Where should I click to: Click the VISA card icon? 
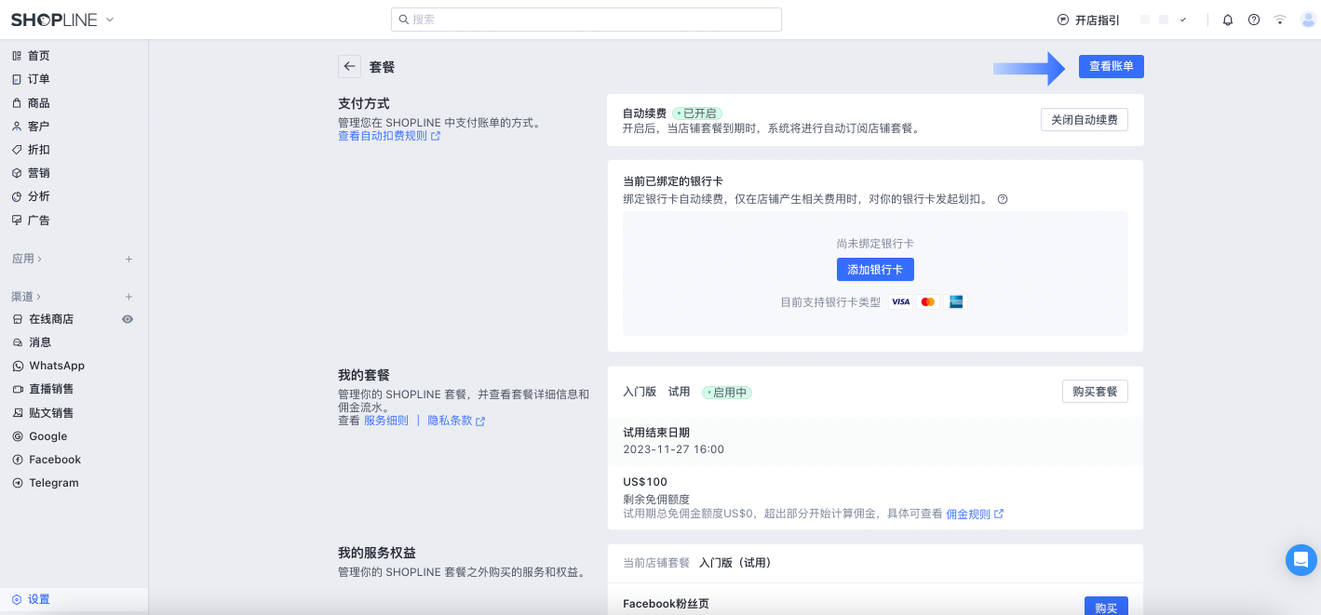click(900, 301)
